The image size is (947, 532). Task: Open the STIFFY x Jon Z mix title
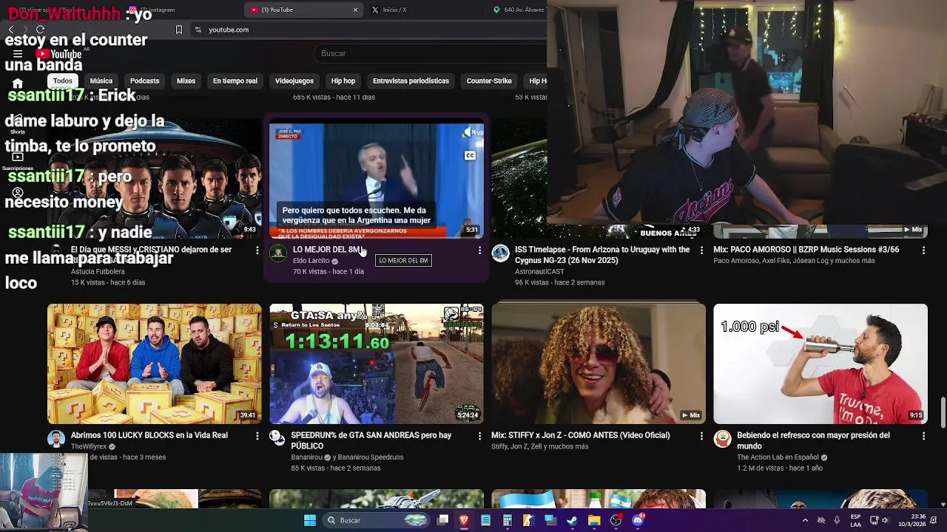(581, 435)
